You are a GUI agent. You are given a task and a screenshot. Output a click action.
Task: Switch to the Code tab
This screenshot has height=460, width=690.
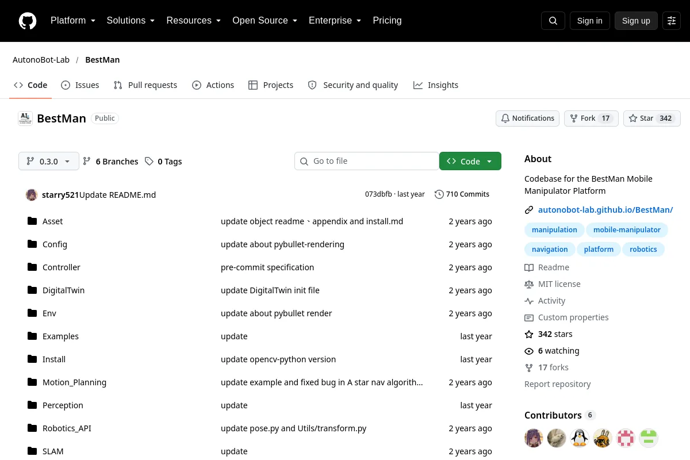30,85
